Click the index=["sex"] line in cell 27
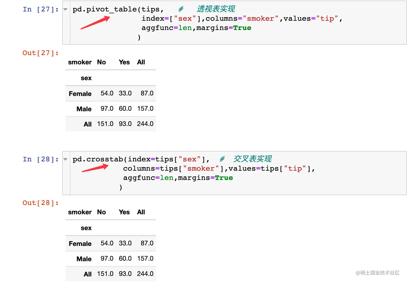This screenshot has height=283, width=407. [x=242, y=19]
